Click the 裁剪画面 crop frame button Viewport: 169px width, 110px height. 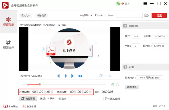28,98
